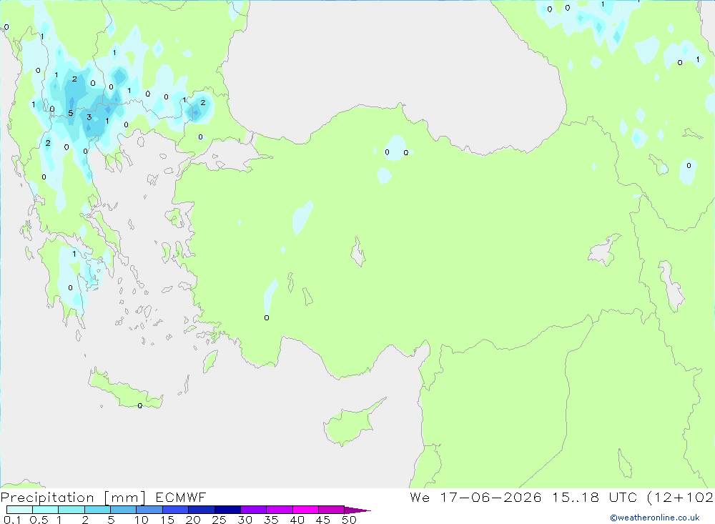Click the island of Cyprus on the map
The image size is (715, 524).
(x=350, y=425)
